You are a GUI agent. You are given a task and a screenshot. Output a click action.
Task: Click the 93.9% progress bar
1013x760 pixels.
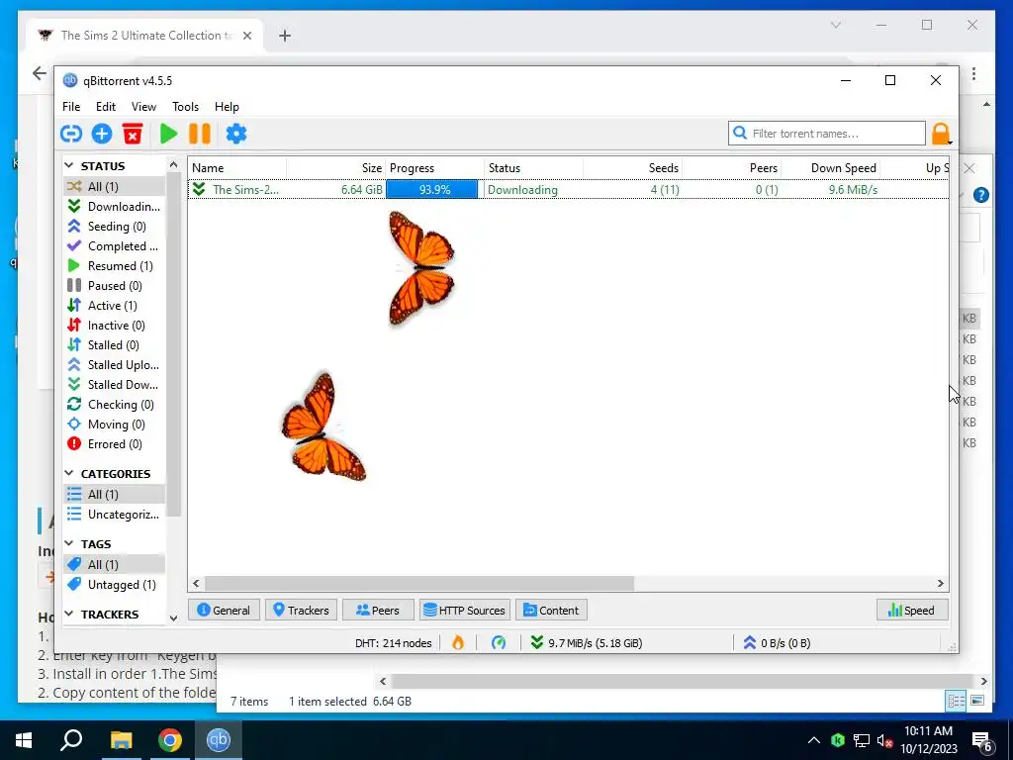pos(431,189)
